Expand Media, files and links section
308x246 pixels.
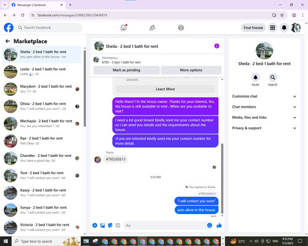[x=264, y=117]
